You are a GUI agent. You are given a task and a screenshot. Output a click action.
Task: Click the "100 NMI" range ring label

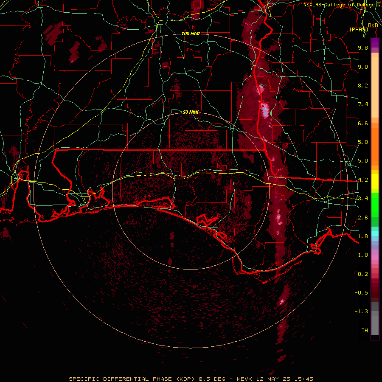coord(191,34)
